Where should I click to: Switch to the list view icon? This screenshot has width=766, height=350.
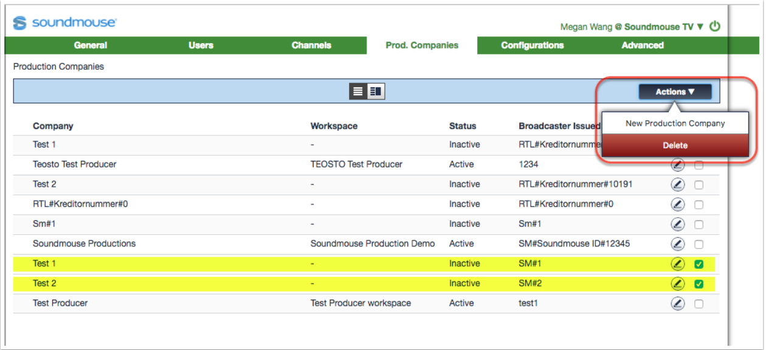point(358,91)
